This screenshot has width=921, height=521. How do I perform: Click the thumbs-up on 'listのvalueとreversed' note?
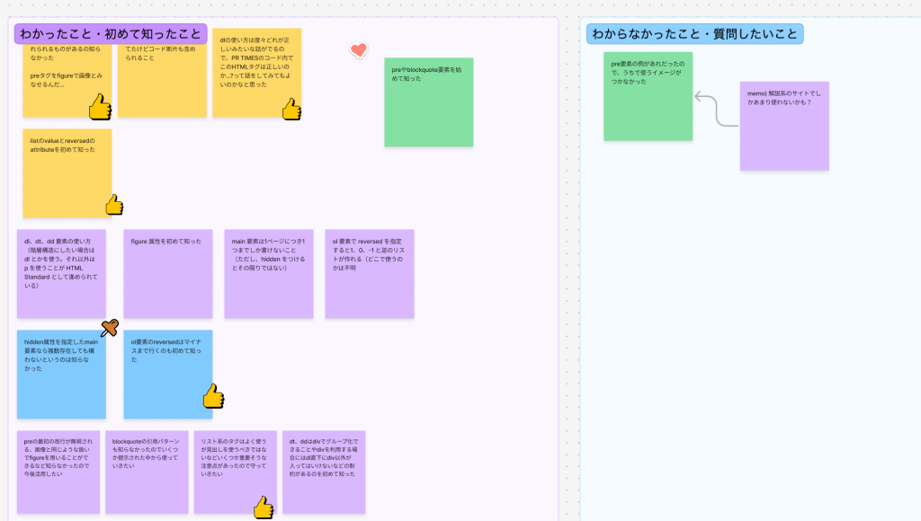coord(113,205)
